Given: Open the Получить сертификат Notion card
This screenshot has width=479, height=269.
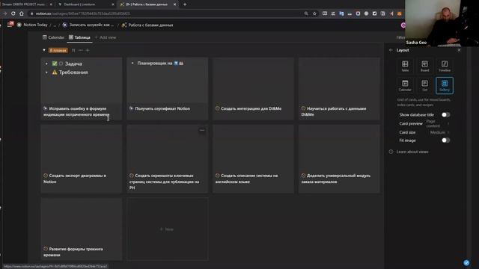Looking at the screenshot, I should coord(168,88).
